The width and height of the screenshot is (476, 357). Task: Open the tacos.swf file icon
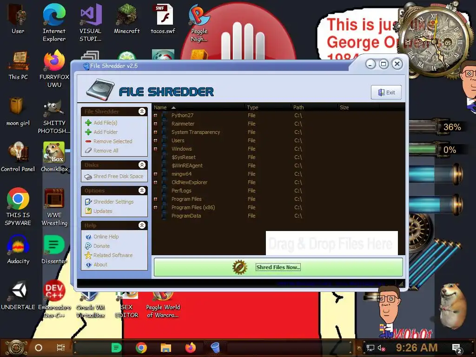[163, 19]
